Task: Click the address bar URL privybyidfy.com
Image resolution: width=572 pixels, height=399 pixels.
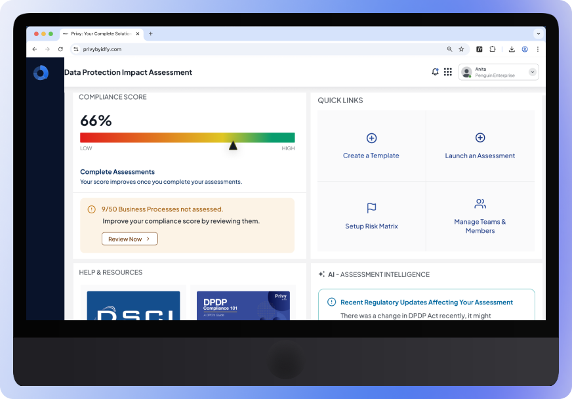Action: pos(102,49)
